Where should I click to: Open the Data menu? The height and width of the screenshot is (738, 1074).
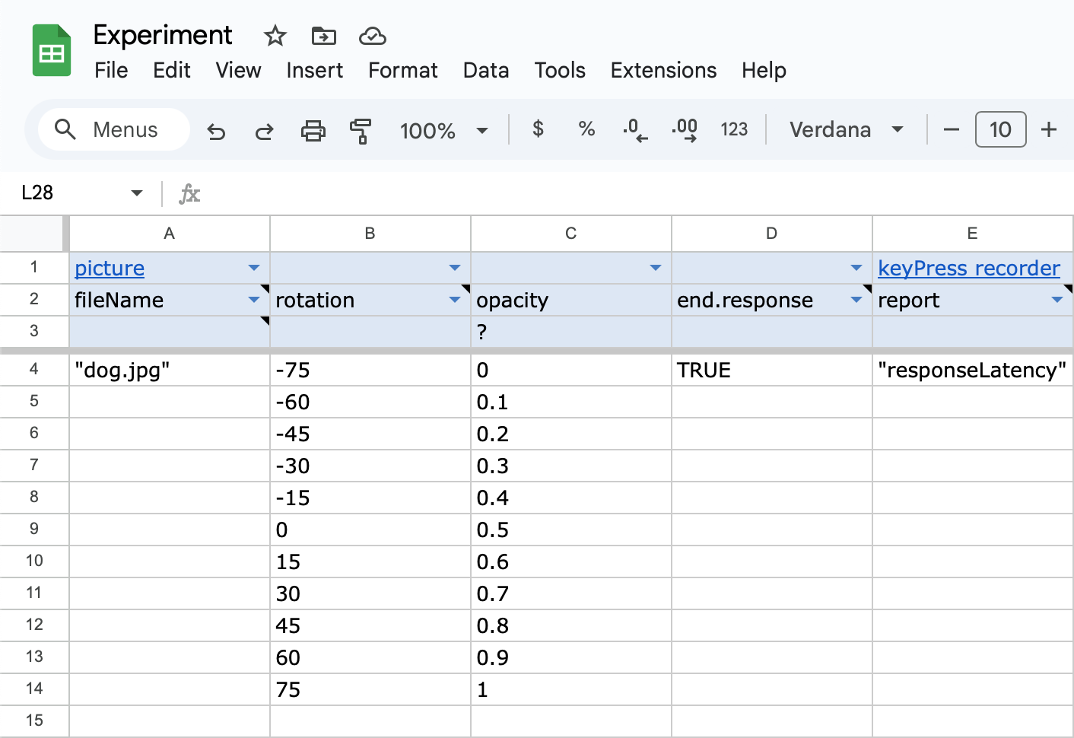tap(486, 70)
